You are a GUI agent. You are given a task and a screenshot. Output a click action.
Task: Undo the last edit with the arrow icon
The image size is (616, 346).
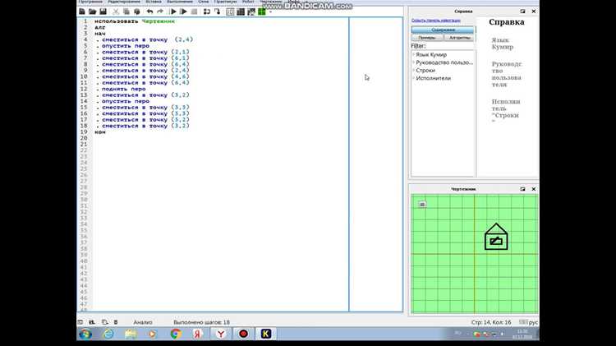click(149, 12)
